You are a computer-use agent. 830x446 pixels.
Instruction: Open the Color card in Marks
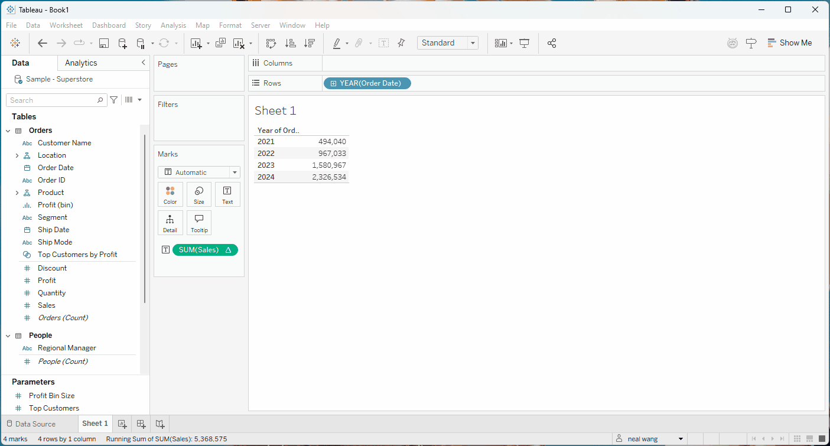(x=170, y=194)
